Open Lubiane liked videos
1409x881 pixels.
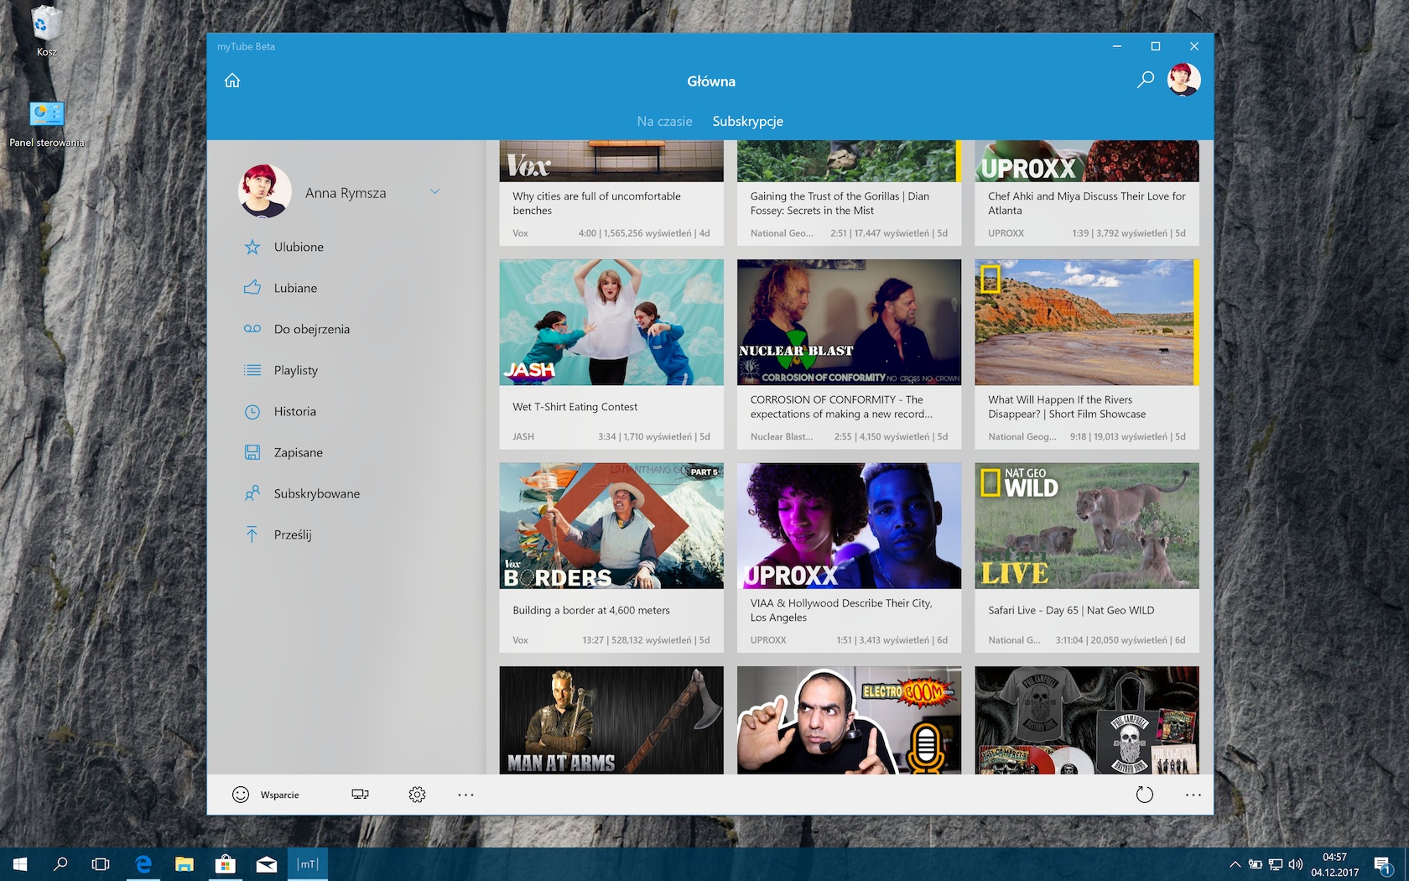point(295,288)
